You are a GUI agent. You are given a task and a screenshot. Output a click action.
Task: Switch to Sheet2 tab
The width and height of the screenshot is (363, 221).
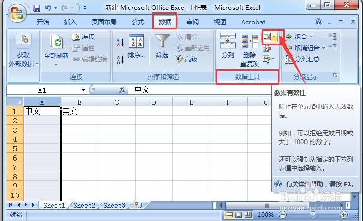pyautogui.click(x=84, y=205)
